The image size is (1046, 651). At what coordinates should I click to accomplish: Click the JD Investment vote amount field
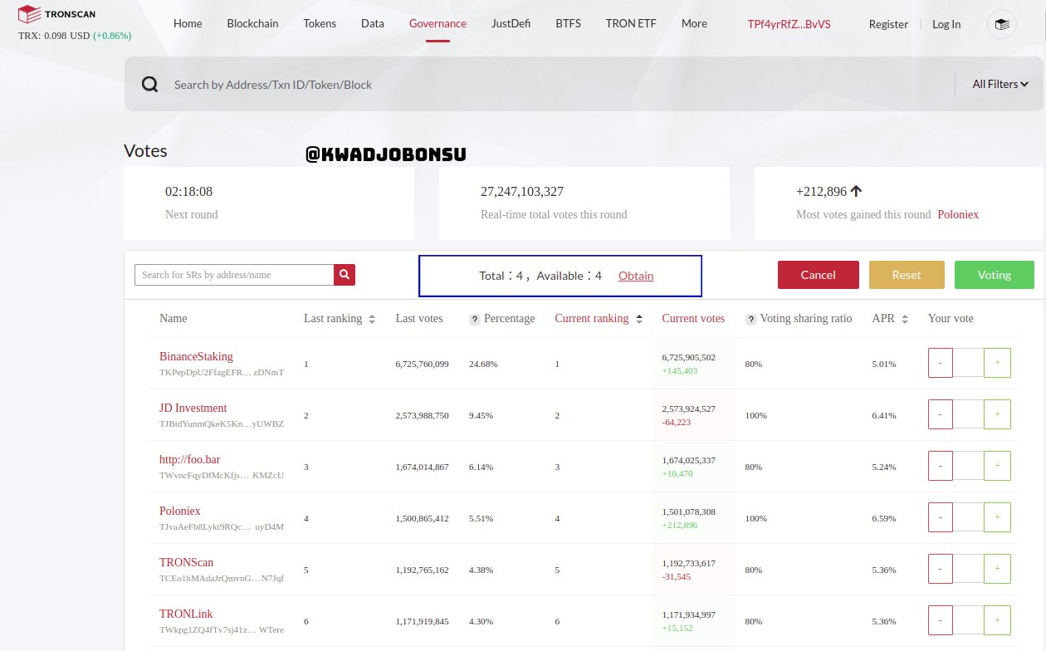969,414
